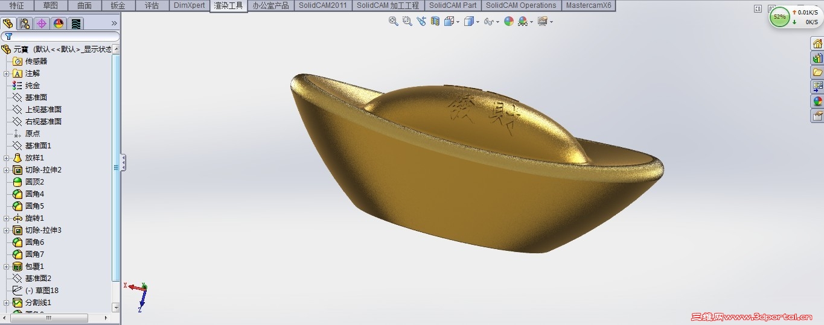Show more manager tabs with chevron
Screen dimensions: 824x325
click(114, 24)
